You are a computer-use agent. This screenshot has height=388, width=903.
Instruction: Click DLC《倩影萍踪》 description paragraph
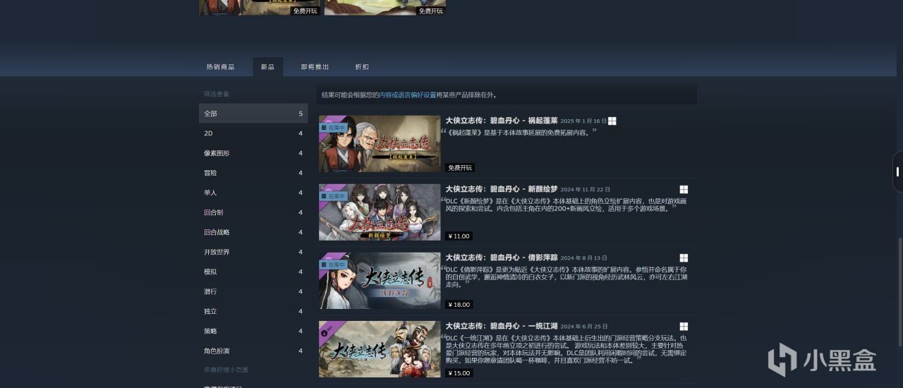click(x=566, y=277)
